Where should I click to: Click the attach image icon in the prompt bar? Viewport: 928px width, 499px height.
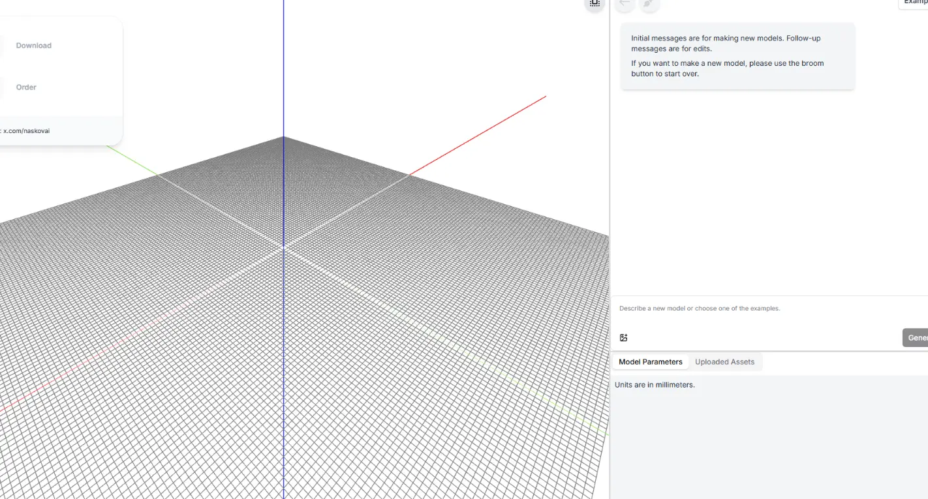pos(623,337)
